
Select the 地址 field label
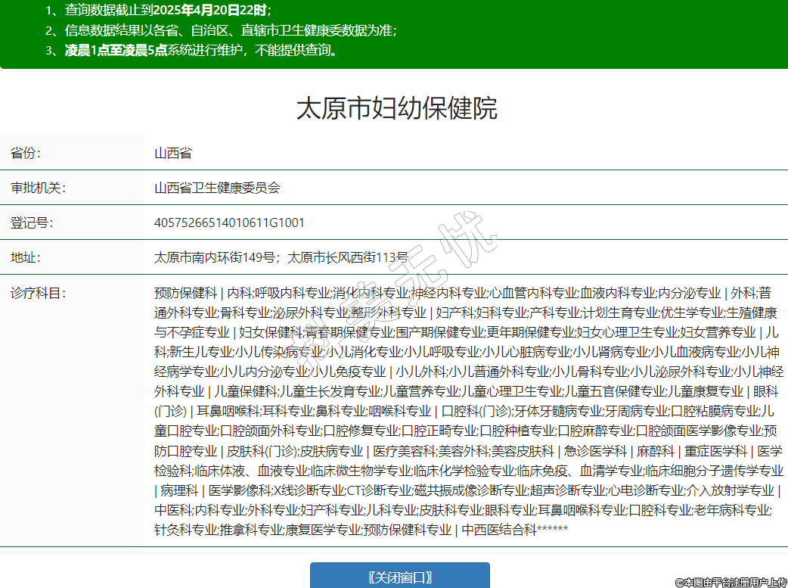[x=26, y=257]
